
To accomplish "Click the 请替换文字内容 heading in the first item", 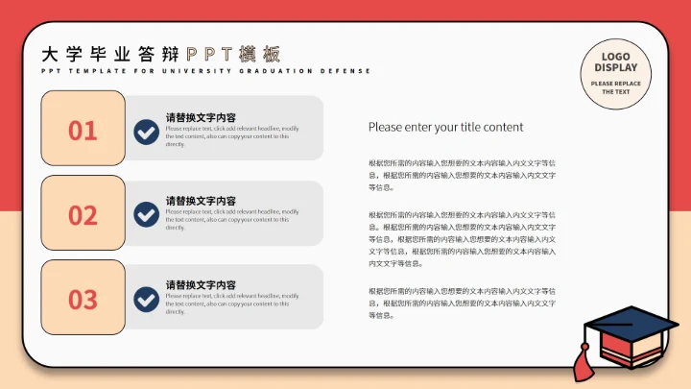I will tap(201, 117).
